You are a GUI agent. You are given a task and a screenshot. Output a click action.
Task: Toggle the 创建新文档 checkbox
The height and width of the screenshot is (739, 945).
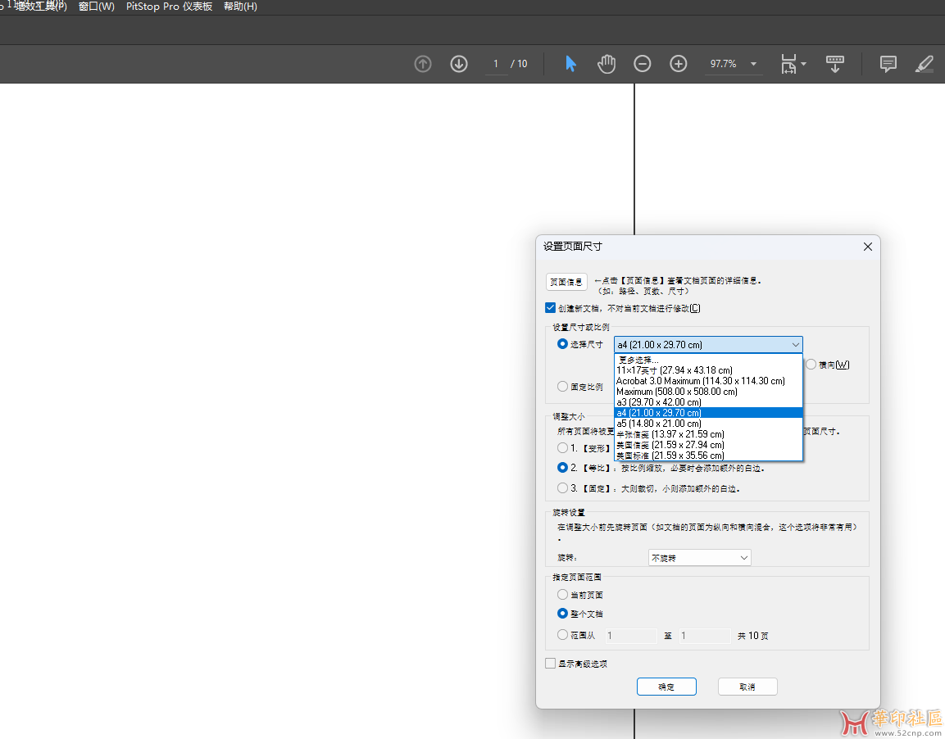point(551,308)
